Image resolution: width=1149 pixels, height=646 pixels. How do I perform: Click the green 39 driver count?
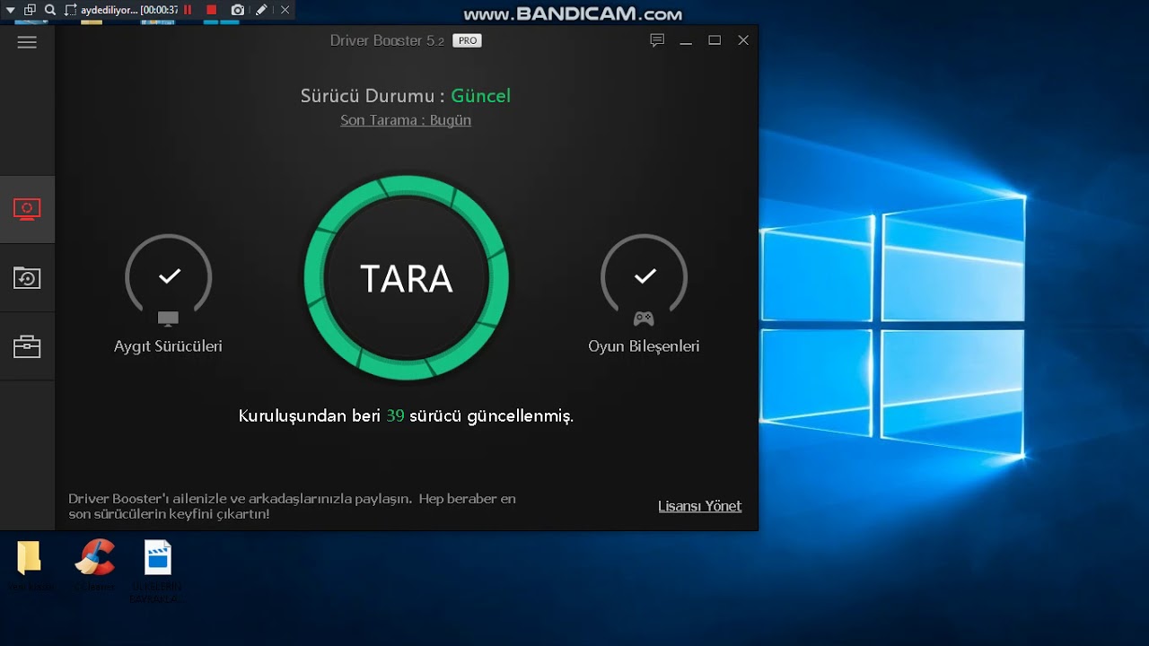[x=395, y=416]
